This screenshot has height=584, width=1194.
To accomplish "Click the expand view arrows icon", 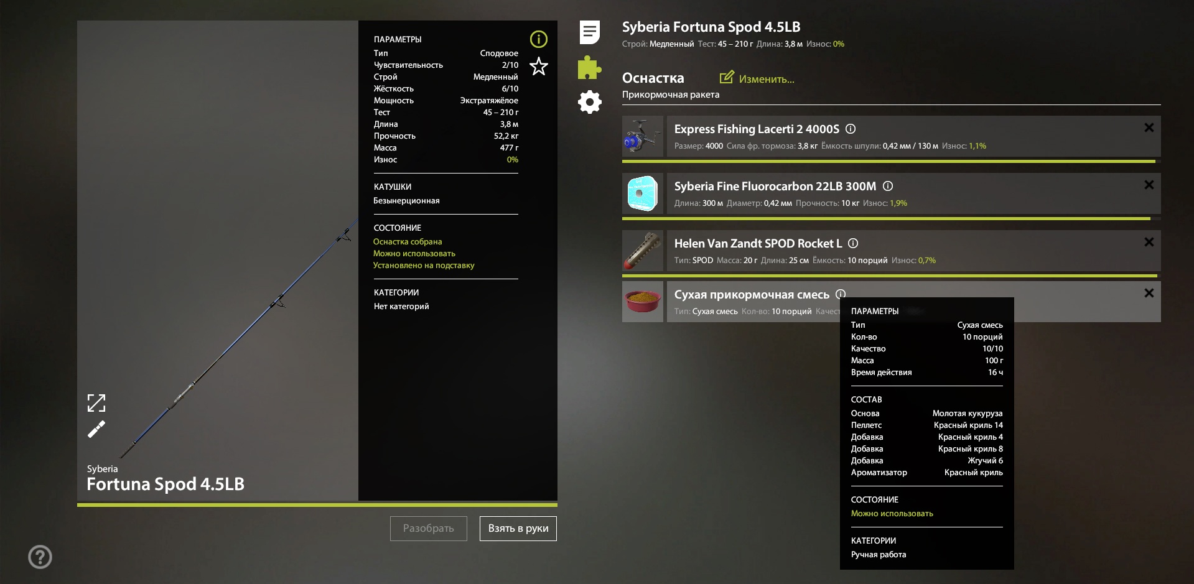I will tap(96, 403).
